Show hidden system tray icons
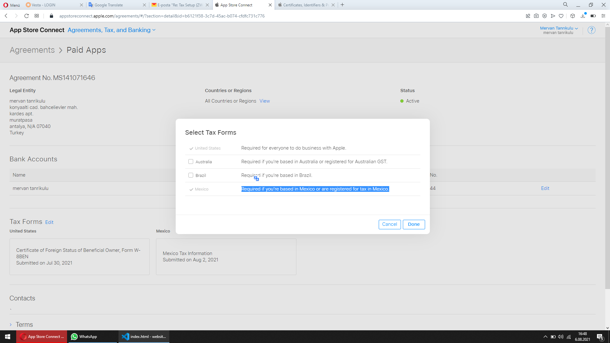 click(545, 337)
